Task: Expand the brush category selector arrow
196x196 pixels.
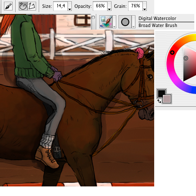Action: (x=115, y=22)
